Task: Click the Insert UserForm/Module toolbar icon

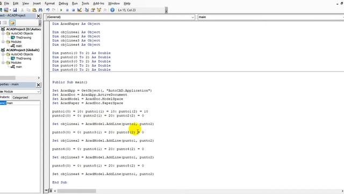Action: tap(6, 10)
